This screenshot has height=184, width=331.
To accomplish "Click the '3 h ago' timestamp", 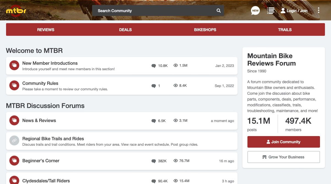I will point(228,181).
